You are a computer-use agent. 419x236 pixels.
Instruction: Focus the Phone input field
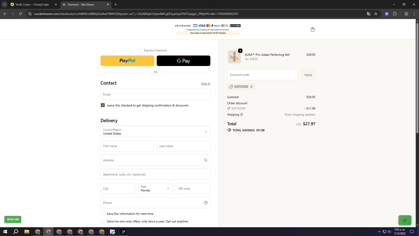click(x=155, y=203)
